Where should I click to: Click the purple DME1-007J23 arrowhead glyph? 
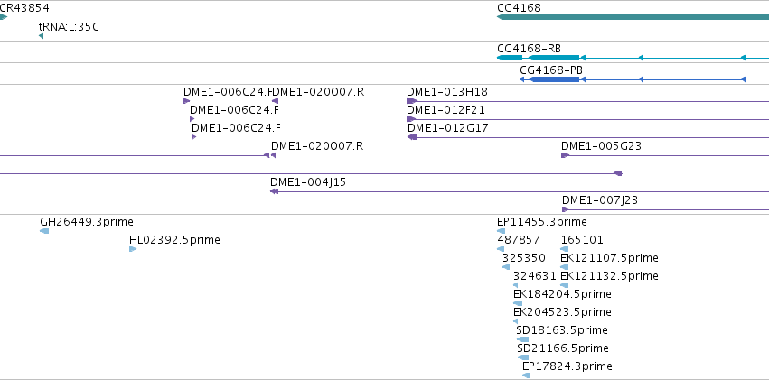coord(566,209)
